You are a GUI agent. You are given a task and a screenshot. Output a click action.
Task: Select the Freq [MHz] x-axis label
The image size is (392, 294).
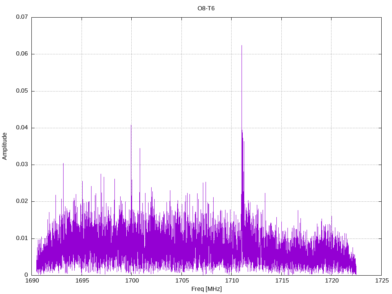206,289
